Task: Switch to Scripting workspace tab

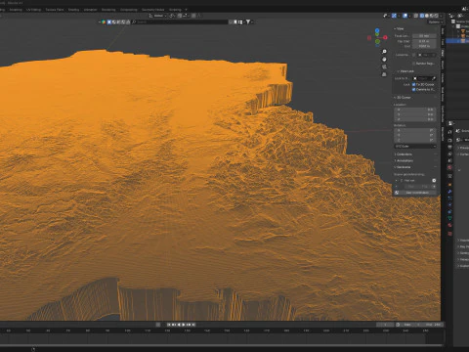Action: [175, 10]
